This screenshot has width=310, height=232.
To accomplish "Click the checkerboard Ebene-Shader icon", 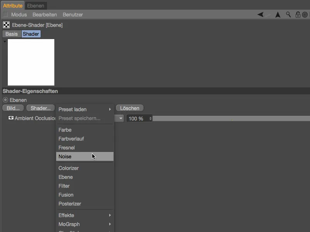I will [6, 25].
